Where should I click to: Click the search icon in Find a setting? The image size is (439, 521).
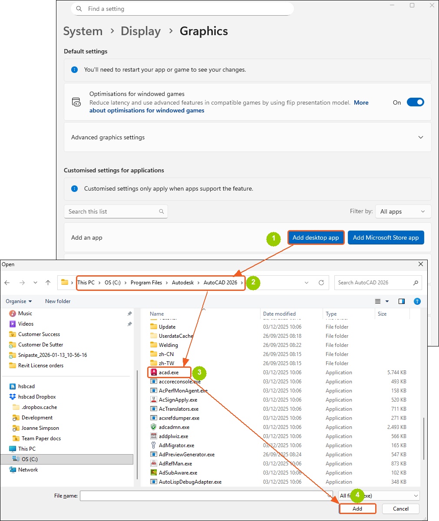coord(79,9)
